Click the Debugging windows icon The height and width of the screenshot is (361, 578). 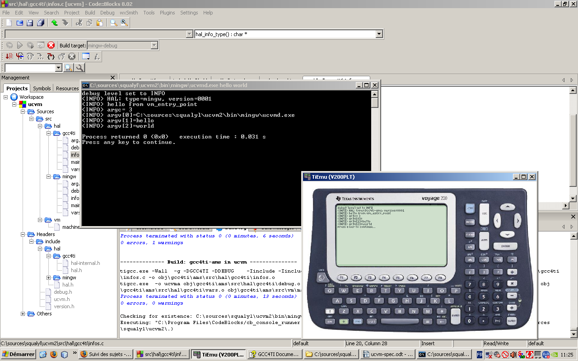pyautogui.click(x=86, y=56)
